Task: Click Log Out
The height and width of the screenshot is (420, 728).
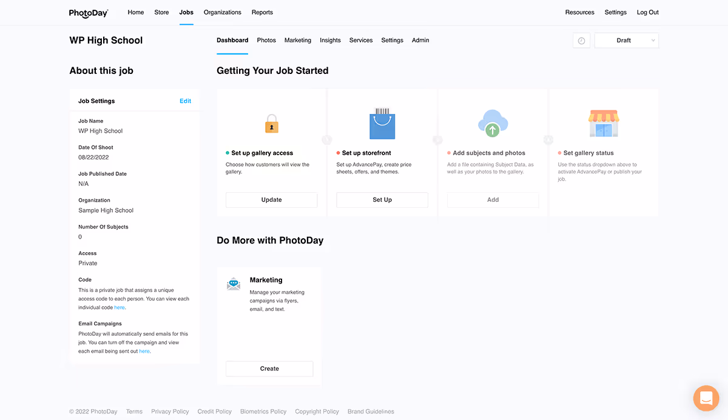Action: pos(648,12)
